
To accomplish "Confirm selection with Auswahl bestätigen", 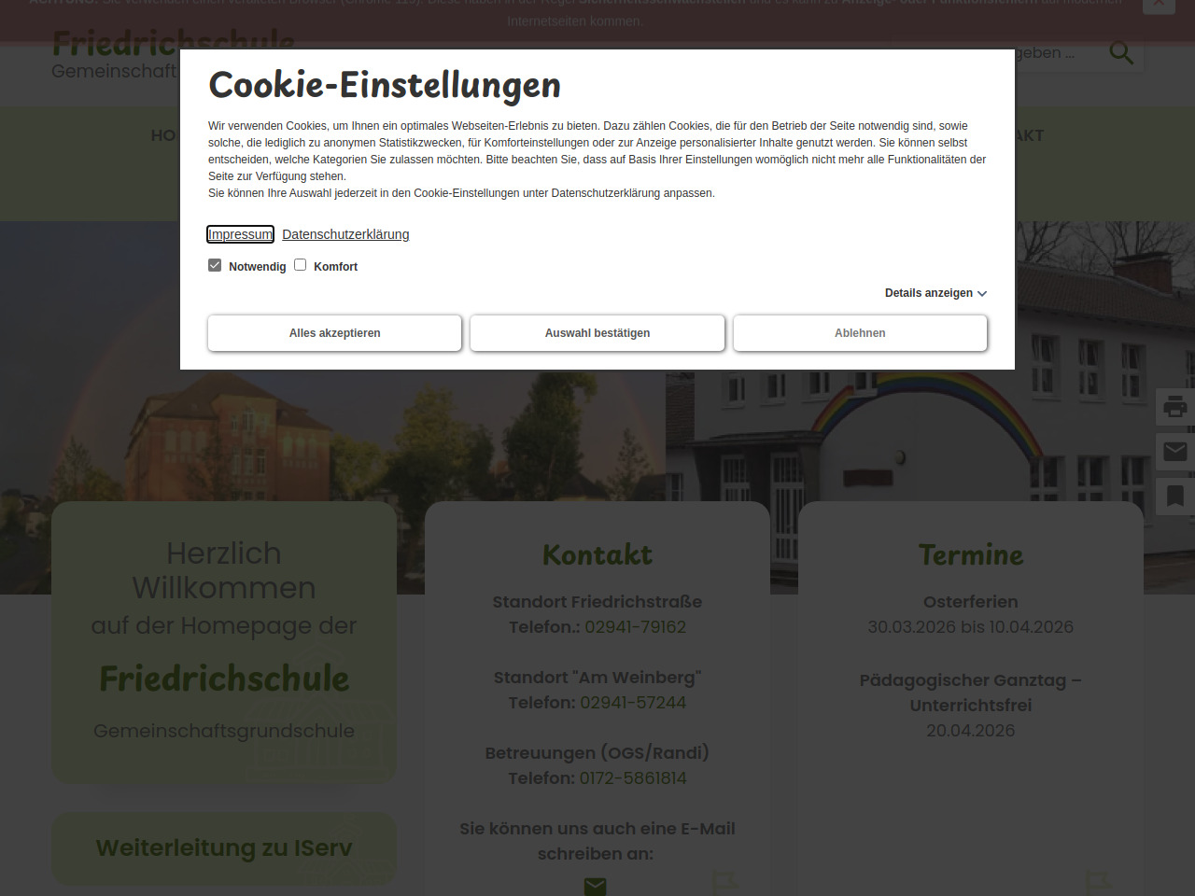I will [x=597, y=333].
